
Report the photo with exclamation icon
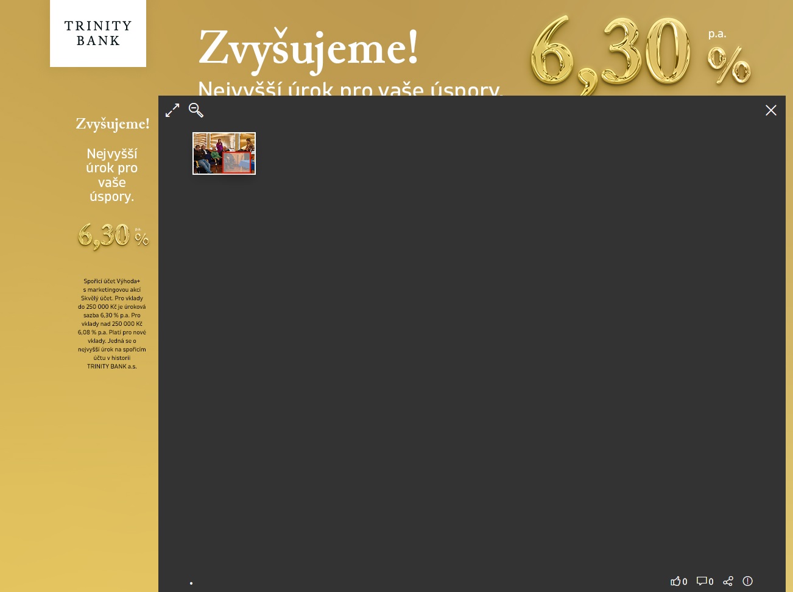[x=748, y=581]
